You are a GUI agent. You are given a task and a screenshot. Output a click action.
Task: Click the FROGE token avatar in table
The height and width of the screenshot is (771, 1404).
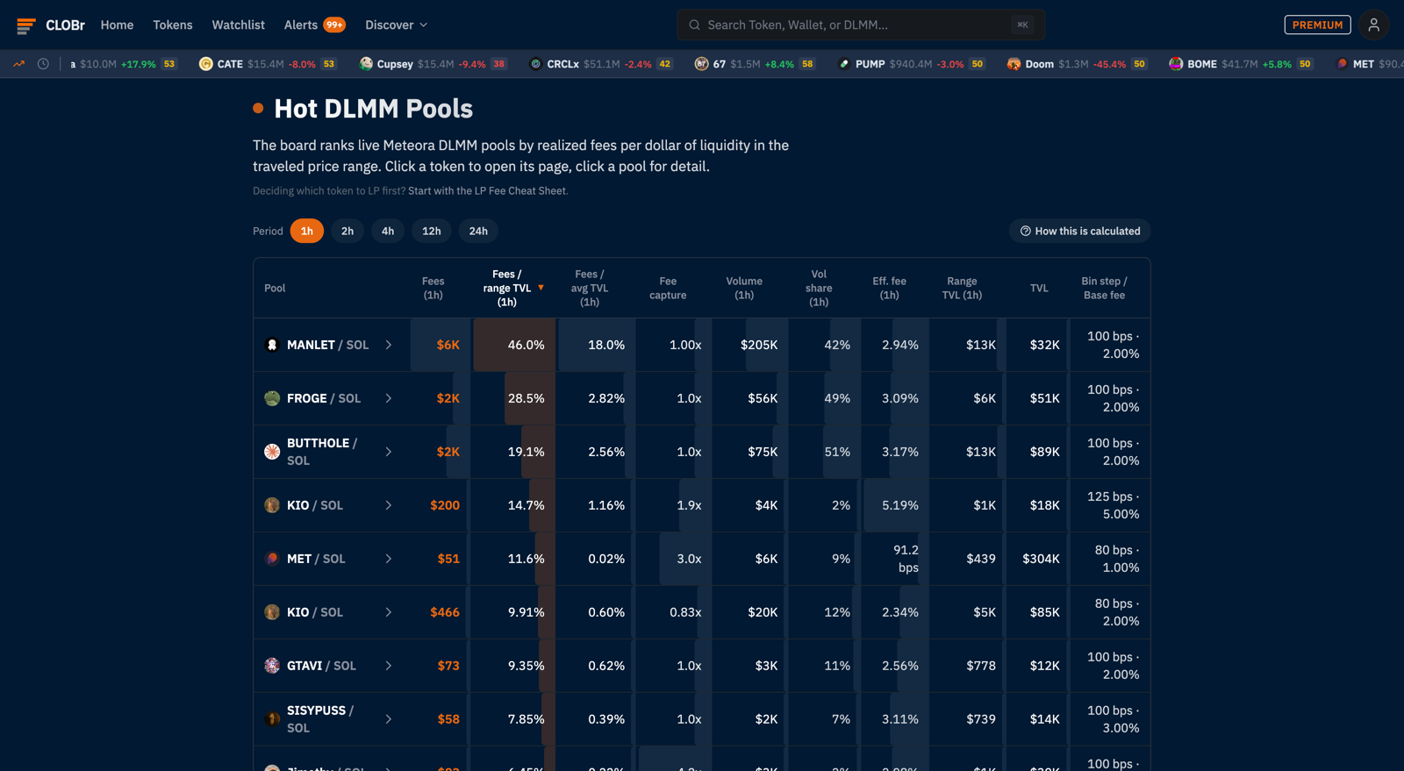click(272, 398)
